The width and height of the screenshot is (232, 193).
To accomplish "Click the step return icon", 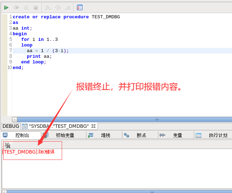I will click(68, 7).
